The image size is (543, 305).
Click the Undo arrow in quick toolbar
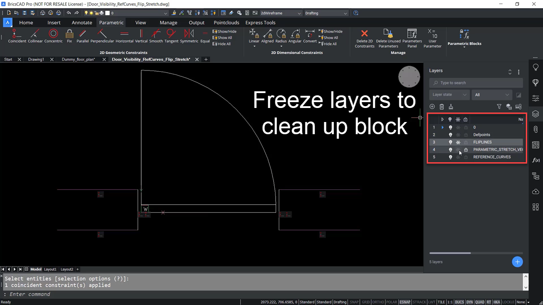click(69, 13)
